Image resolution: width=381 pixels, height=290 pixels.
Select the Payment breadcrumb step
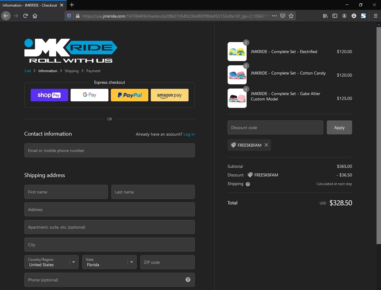pos(93,71)
